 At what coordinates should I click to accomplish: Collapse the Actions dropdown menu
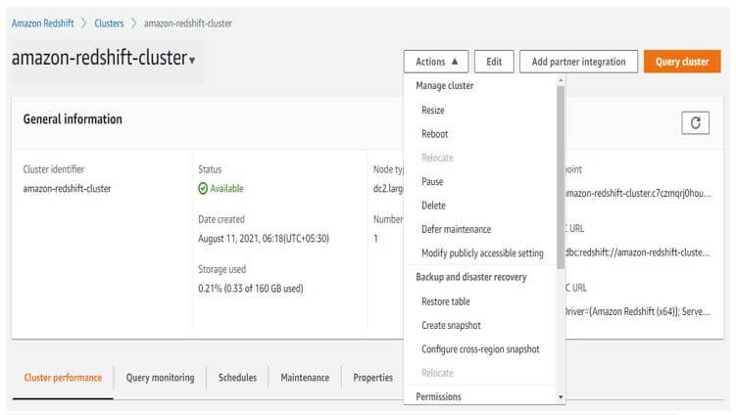[x=436, y=62]
